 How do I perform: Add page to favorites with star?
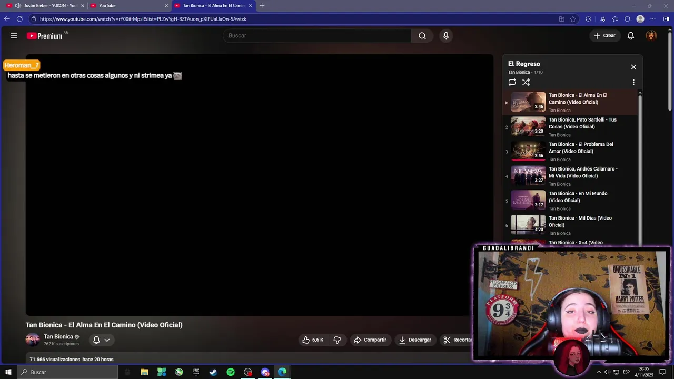(573, 19)
